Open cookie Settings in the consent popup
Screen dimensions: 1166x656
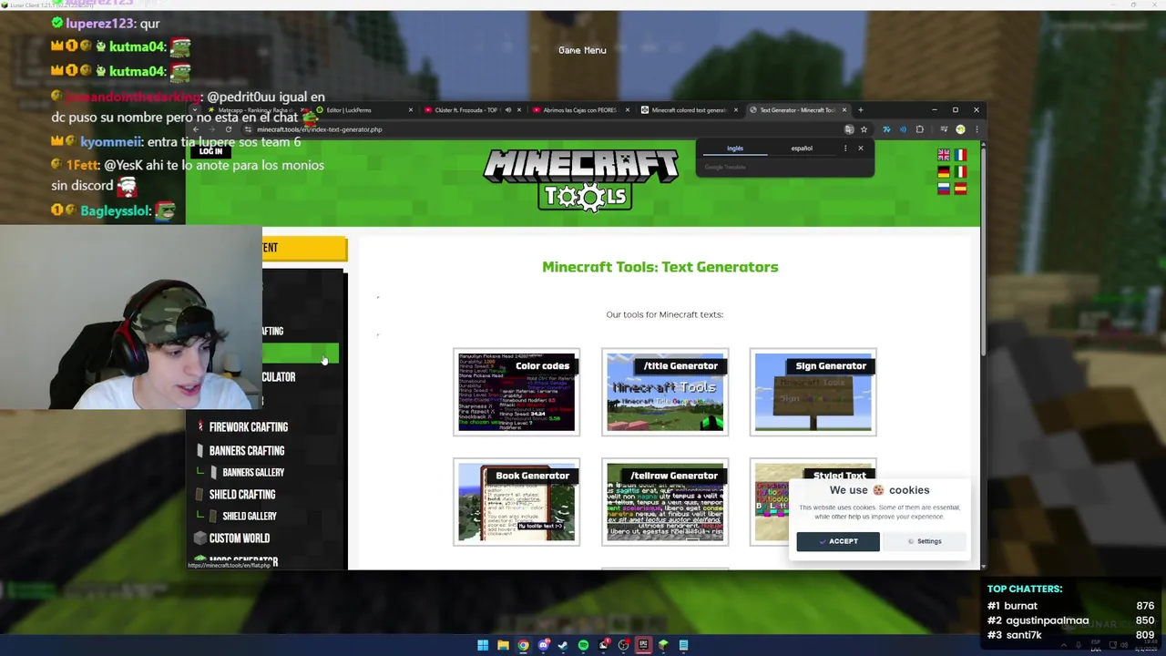[924, 541]
